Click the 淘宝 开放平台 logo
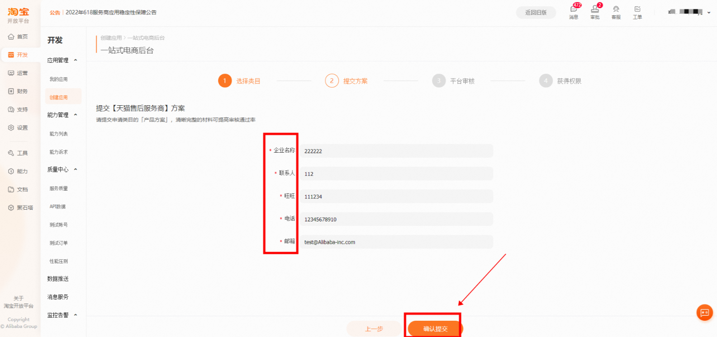 tap(18, 15)
